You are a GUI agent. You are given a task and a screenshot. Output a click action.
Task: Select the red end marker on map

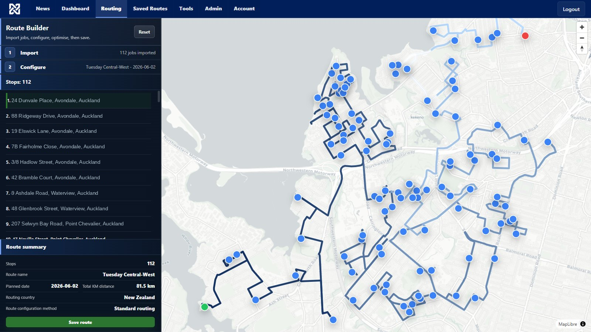[525, 36]
